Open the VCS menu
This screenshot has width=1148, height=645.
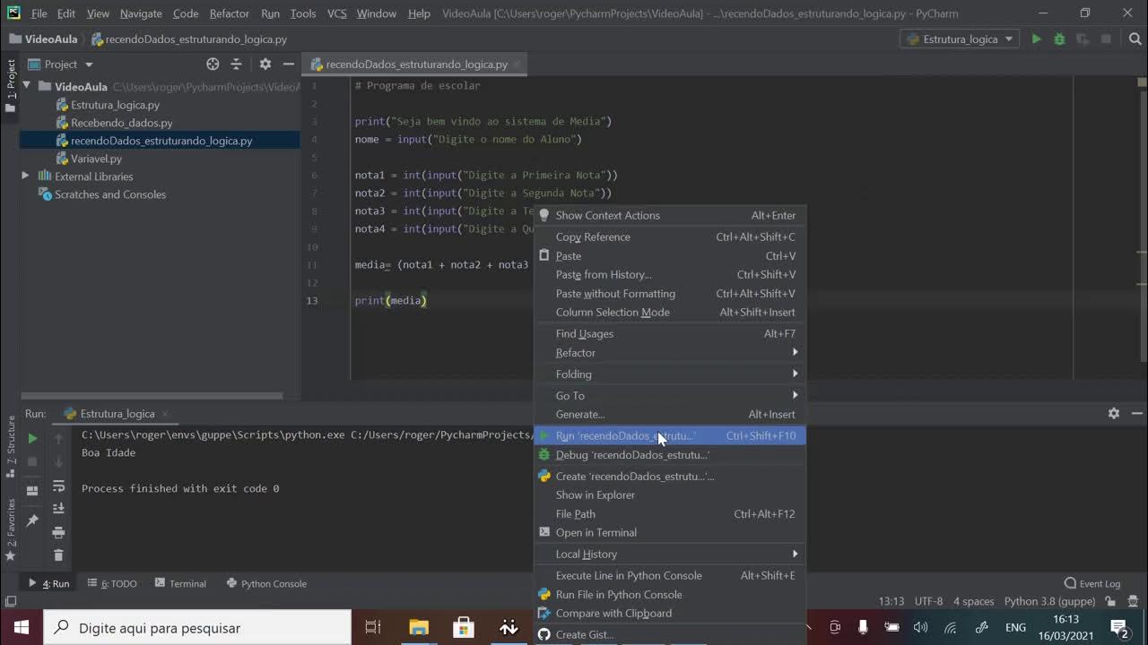pos(337,13)
